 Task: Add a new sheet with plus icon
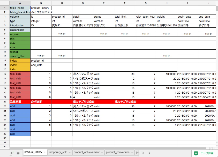(12, 153)
